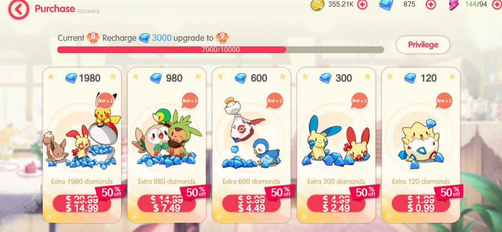Viewport: 502px width, 232px height.
Task: Add diamonds using the plus icon
Action: (430, 4)
